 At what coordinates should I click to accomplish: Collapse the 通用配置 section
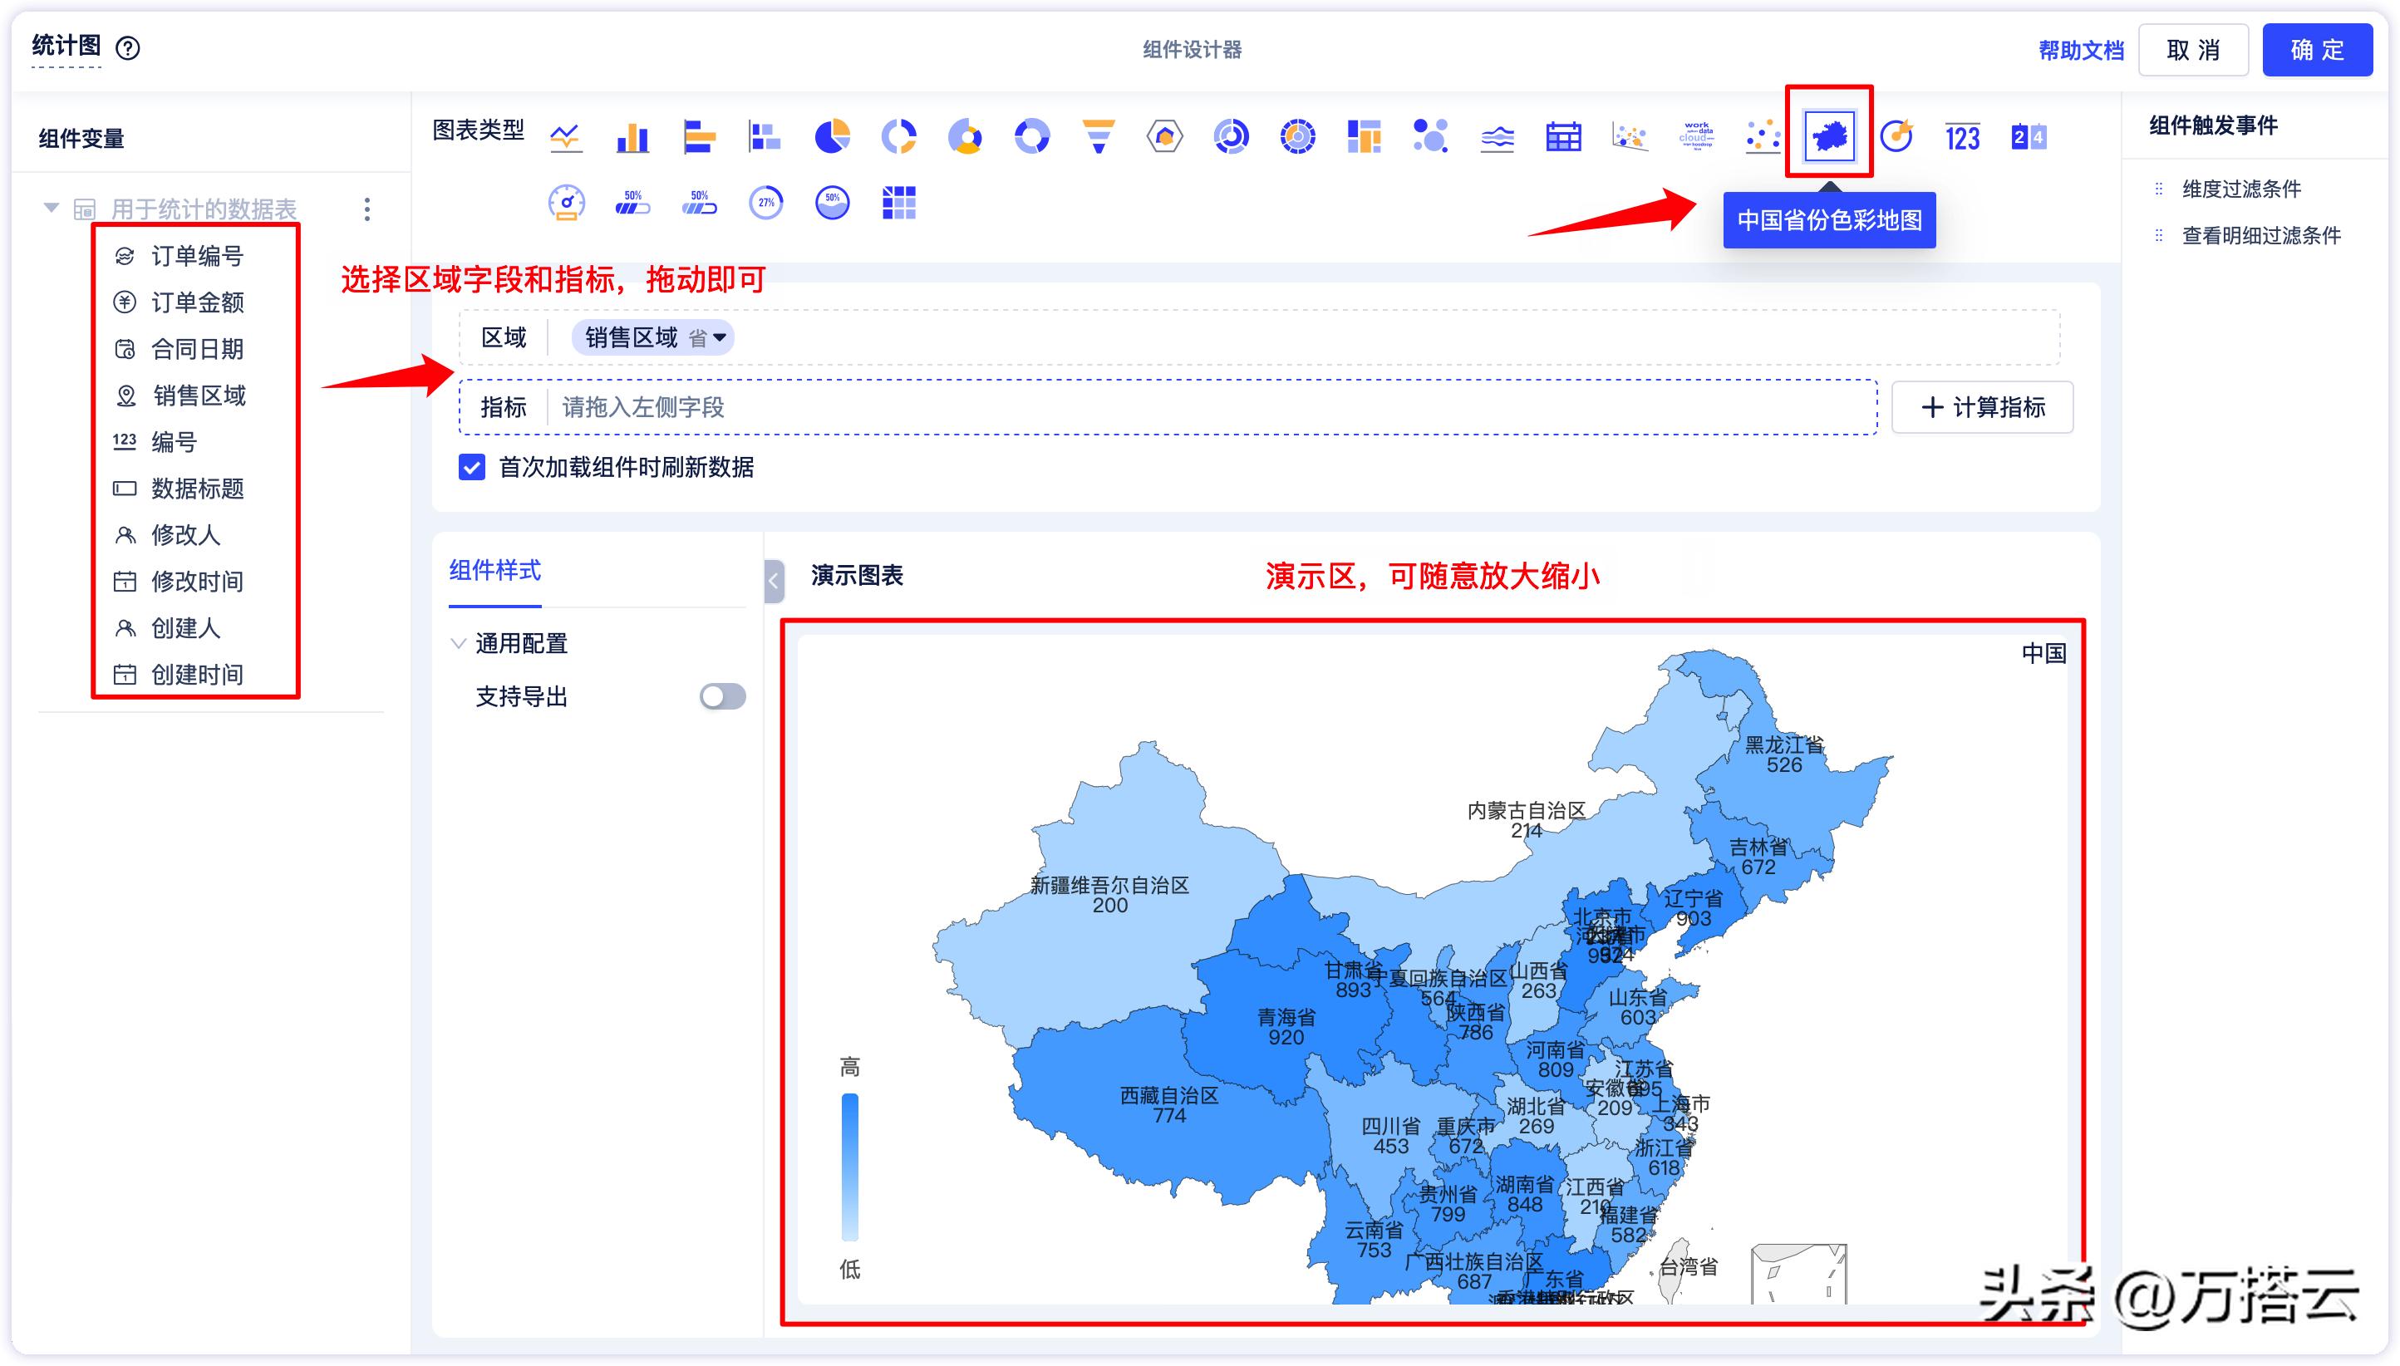[459, 644]
